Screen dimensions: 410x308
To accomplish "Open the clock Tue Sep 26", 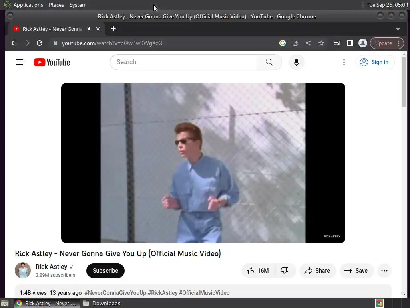I will [387, 5].
